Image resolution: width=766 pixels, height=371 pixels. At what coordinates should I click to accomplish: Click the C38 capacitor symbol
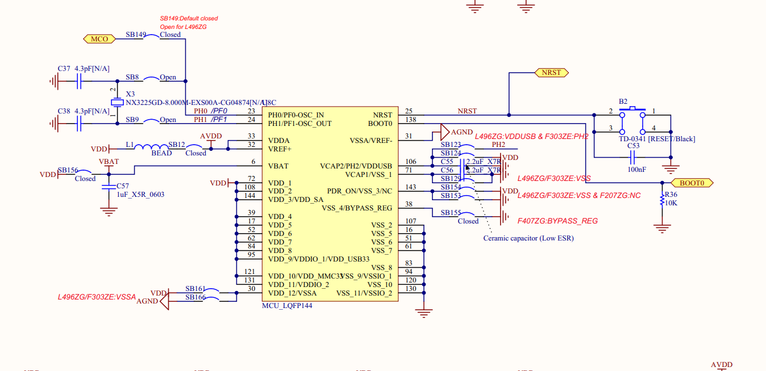[79, 123]
